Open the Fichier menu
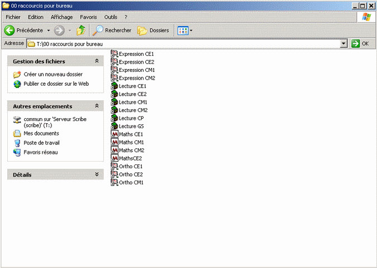The width and height of the screenshot is (377, 268). click(13, 17)
